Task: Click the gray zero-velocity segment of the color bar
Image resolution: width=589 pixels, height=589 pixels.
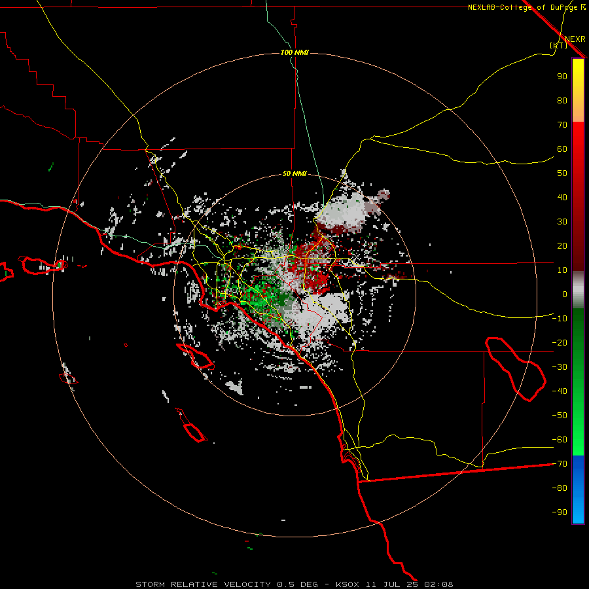Action: pos(578,290)
